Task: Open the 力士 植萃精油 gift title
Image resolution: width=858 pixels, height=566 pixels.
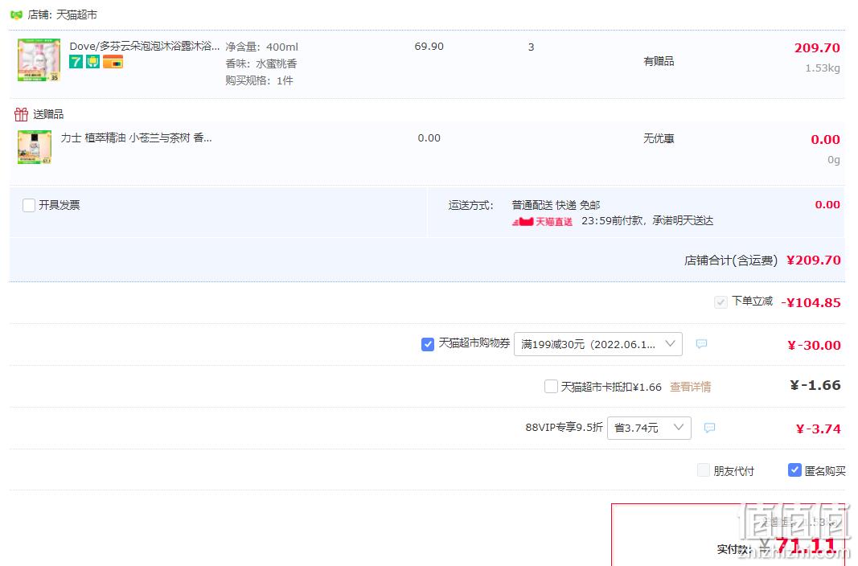Action: coord(136,137)
